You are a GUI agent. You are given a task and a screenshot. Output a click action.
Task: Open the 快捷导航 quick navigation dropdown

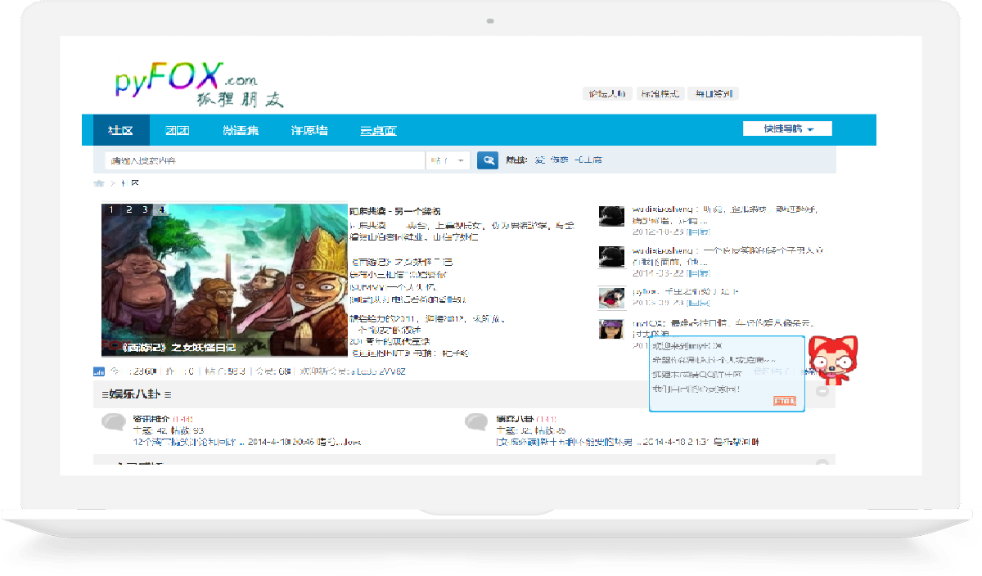787,128
